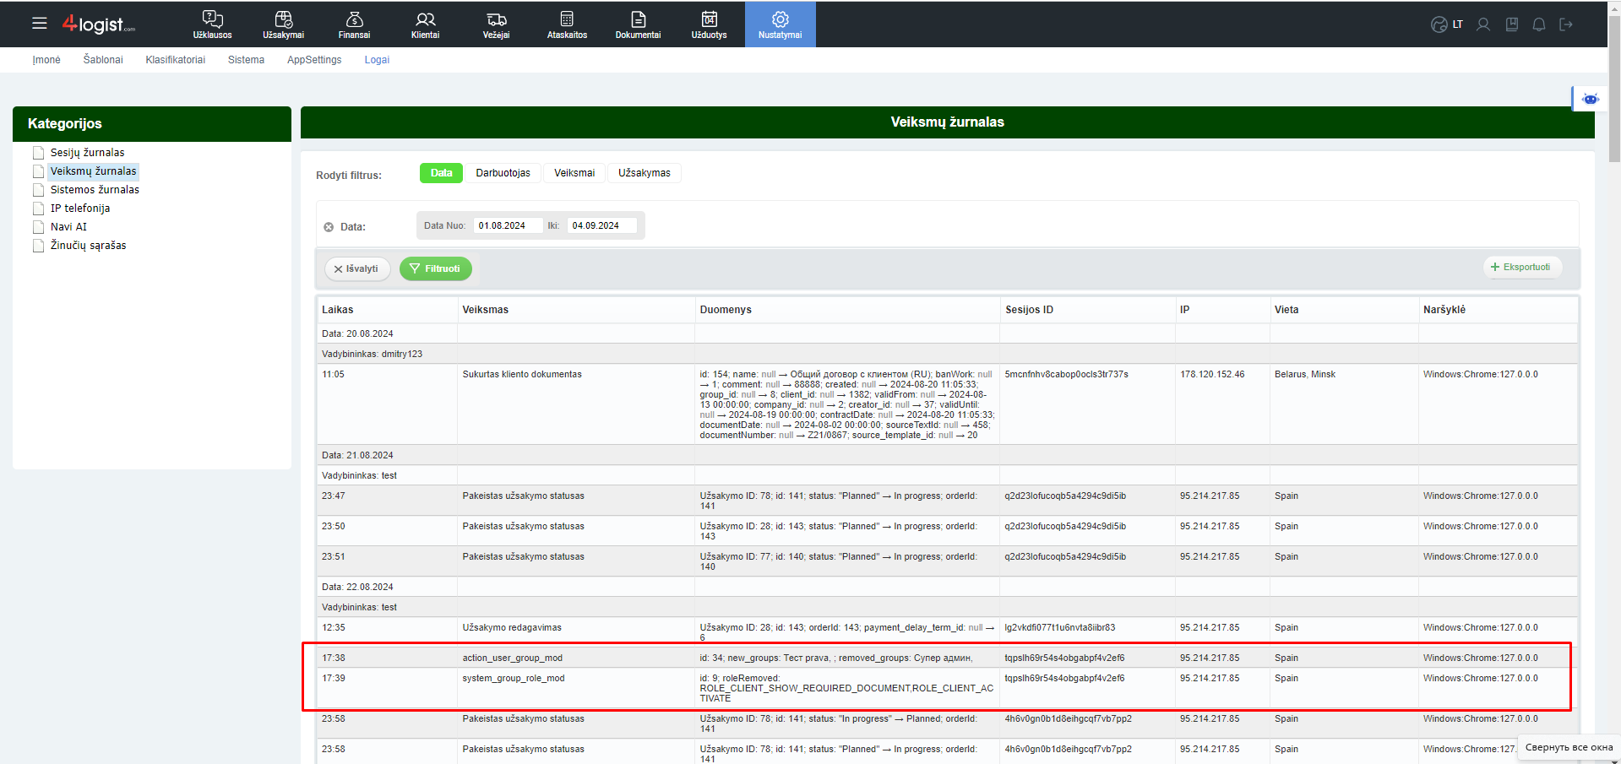Select Navi AI category

tap(68, 227)
